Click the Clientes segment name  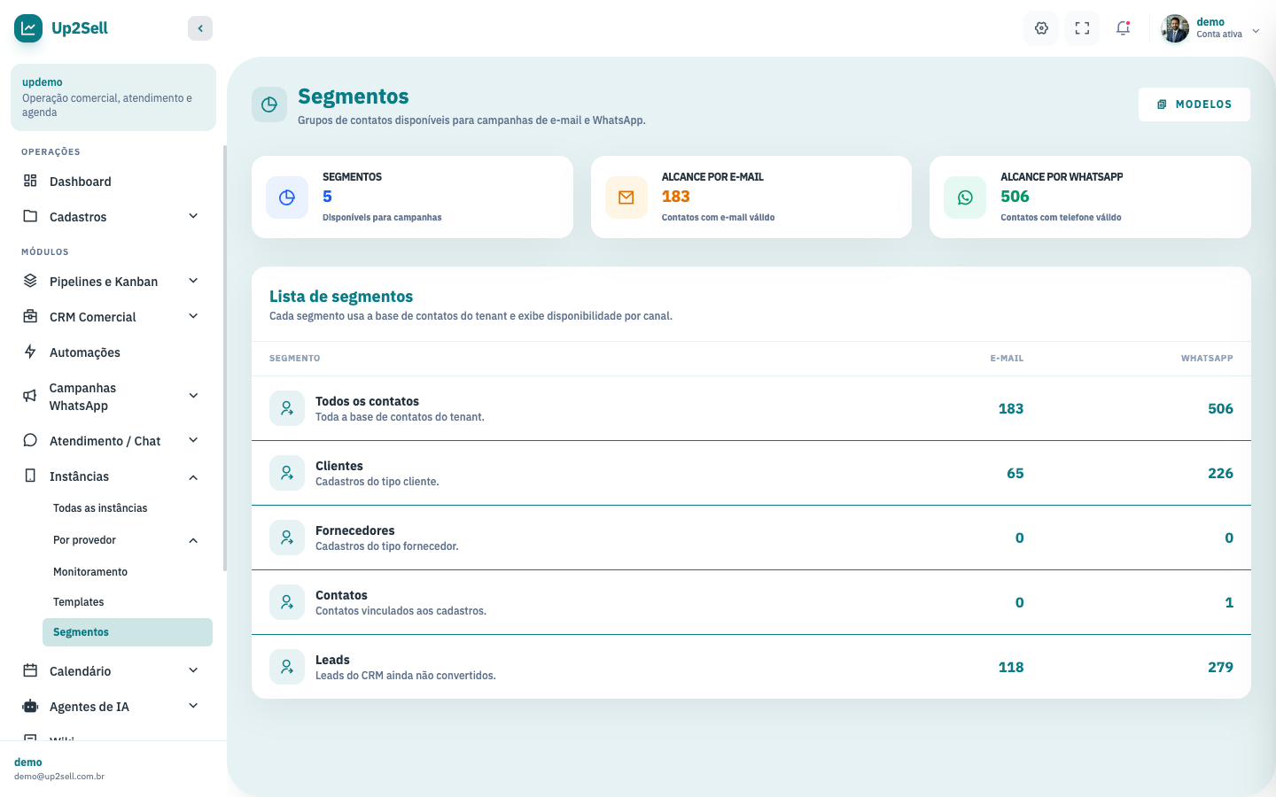coord(339,466)
